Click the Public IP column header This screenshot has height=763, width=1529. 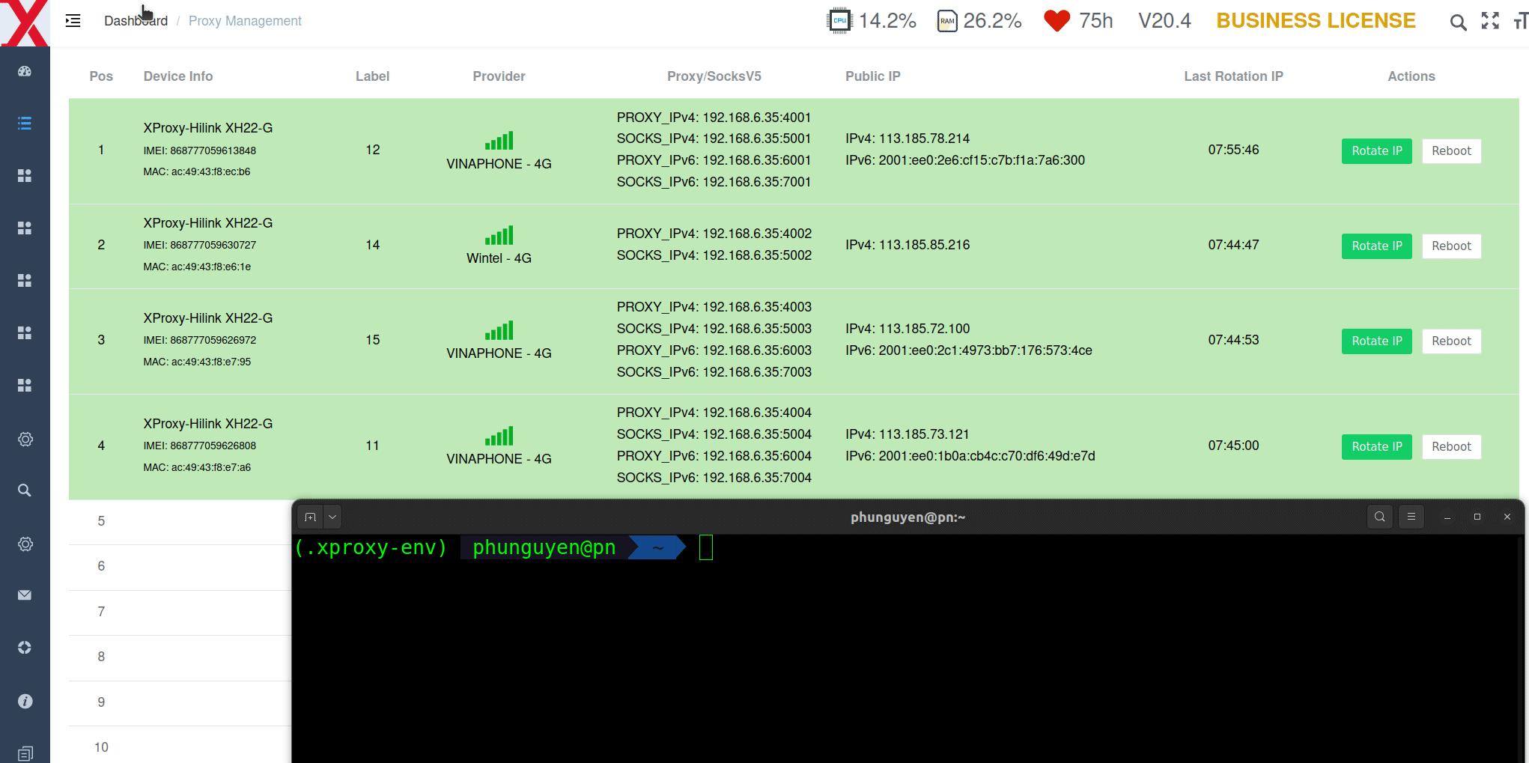pyautogui.click(x=872, y=76)
